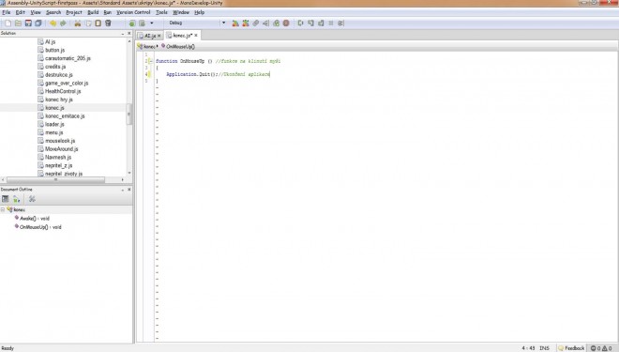Select HealthControl.js in Solution tree

(60, 91)
